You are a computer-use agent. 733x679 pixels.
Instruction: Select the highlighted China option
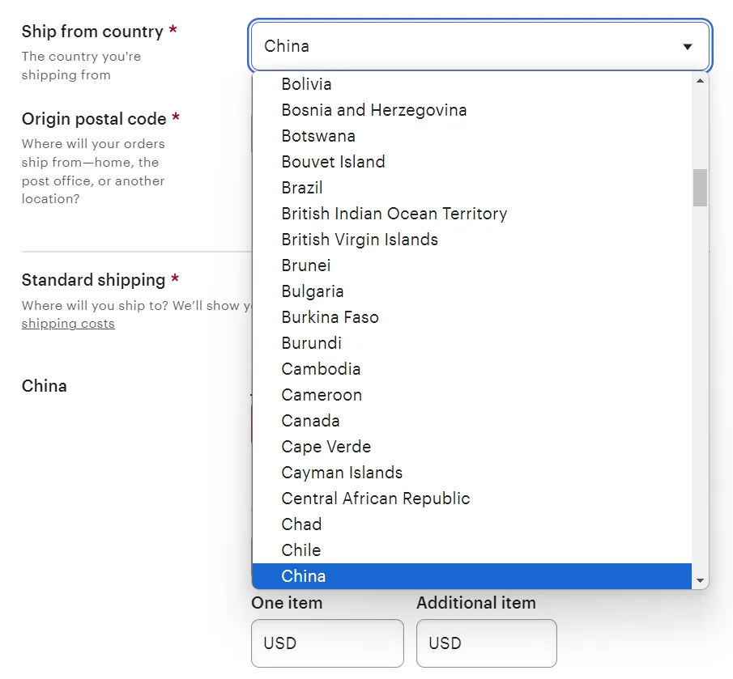coord(304,576)
